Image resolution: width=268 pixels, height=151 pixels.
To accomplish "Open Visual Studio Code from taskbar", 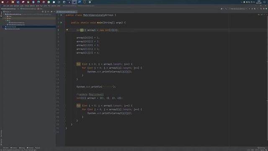I will coord(80,2).
